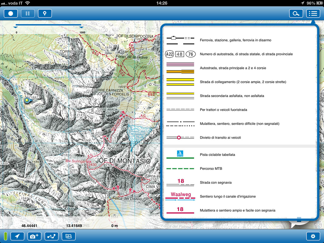The width and height of the screenshot is (324, 243).
Task: Click the clock showing 14:26
Action: 162,3
